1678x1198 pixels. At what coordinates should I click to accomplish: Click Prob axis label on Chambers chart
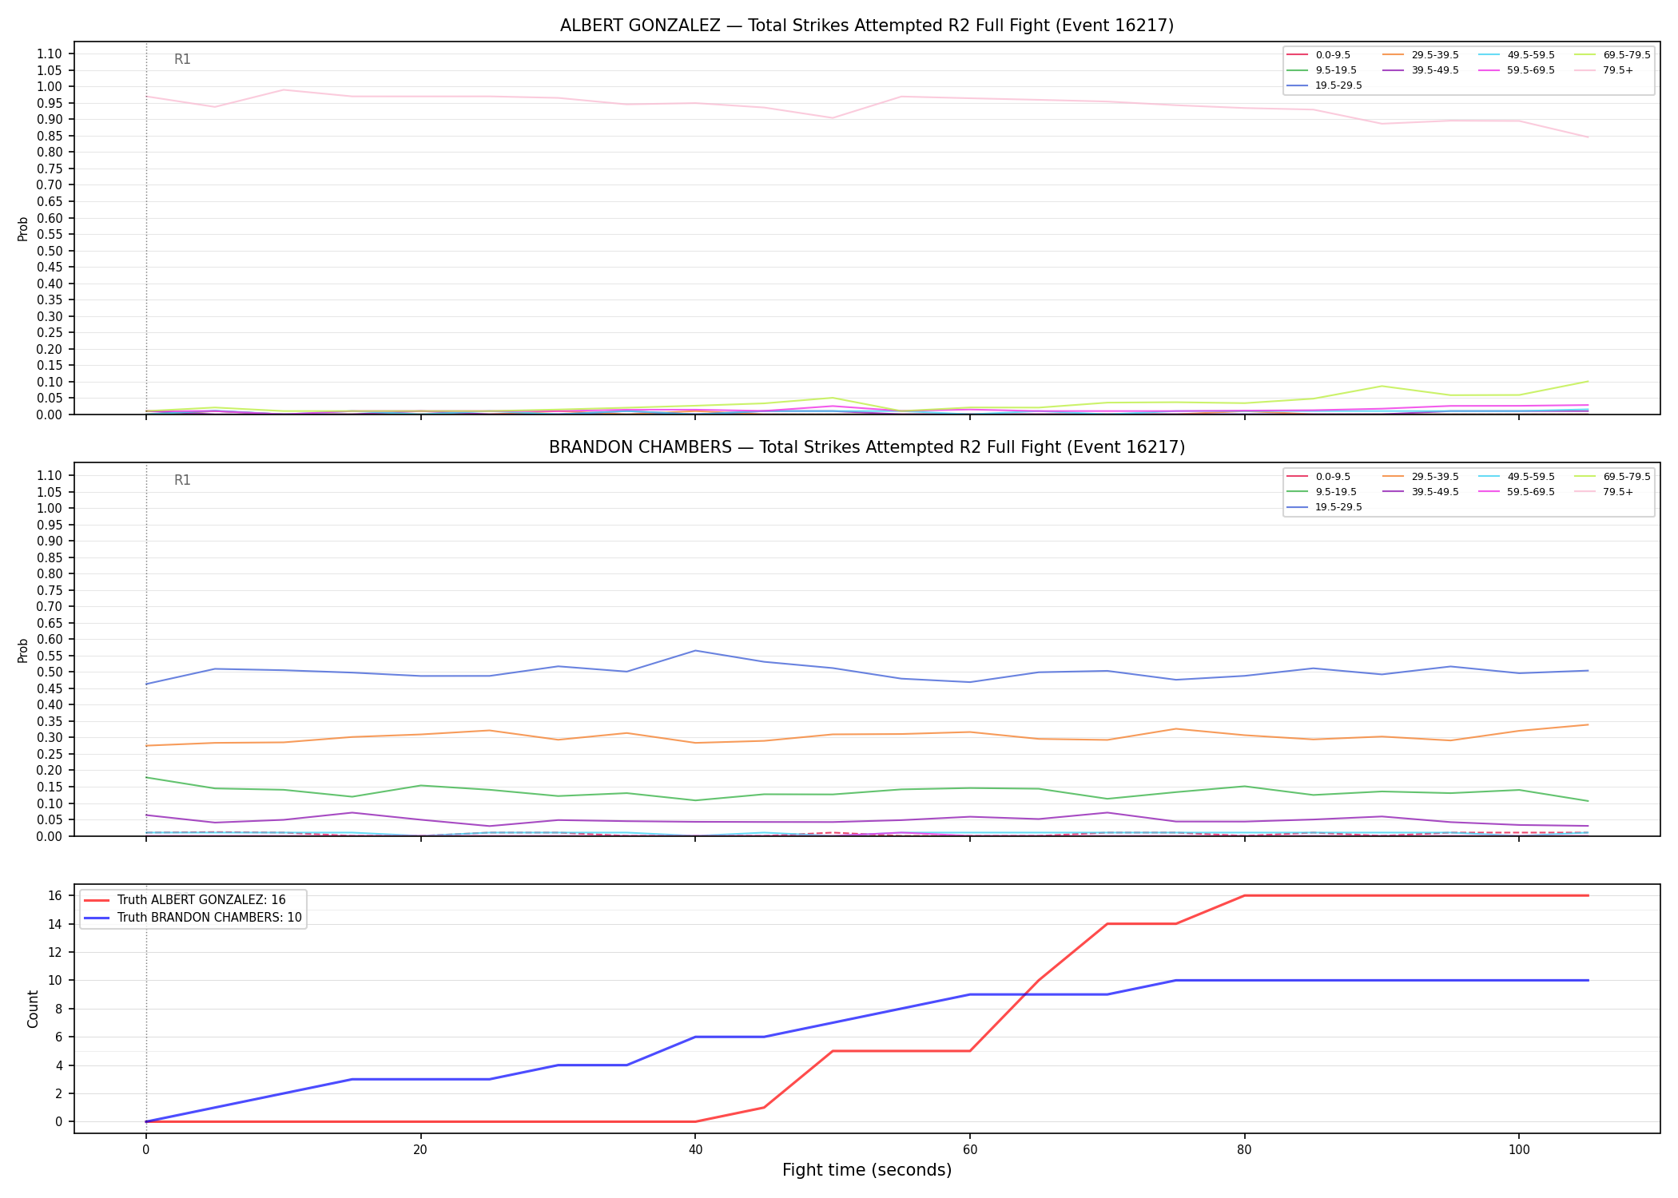pos(23,650)
